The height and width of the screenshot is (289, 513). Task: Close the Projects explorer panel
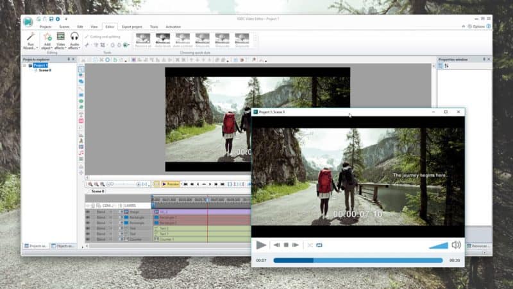[x=73, y=59]
